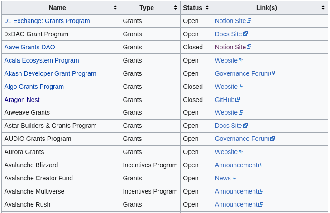Select the Avalanche Creator Fund cell
This screenshot has width=330, height=213.
click(x=61, y=178)
